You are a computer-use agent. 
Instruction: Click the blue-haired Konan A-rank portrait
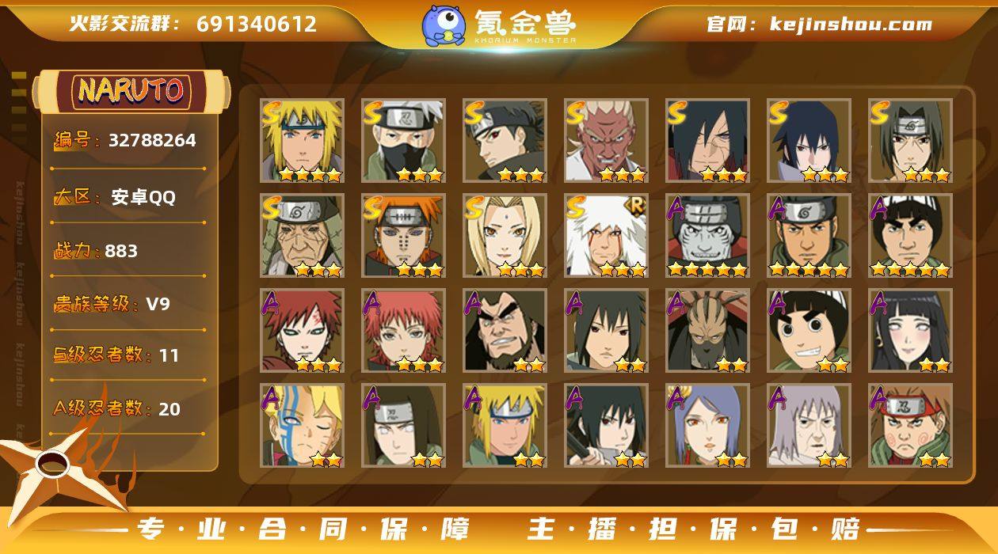click(x=707, y=426)
